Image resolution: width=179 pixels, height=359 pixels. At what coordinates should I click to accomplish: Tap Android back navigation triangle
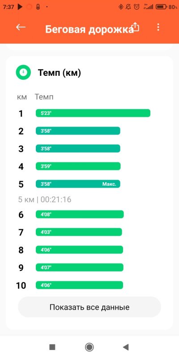pos(126,347)
